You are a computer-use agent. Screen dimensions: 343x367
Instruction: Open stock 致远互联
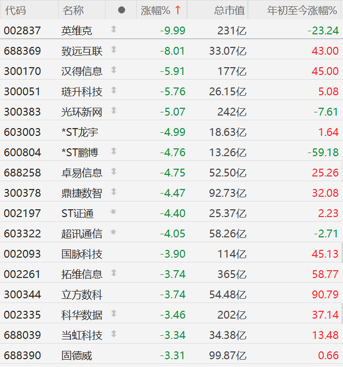[82, 51]
